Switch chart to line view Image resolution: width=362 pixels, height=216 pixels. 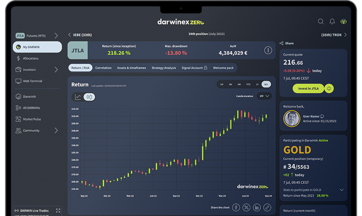(78, 97)
